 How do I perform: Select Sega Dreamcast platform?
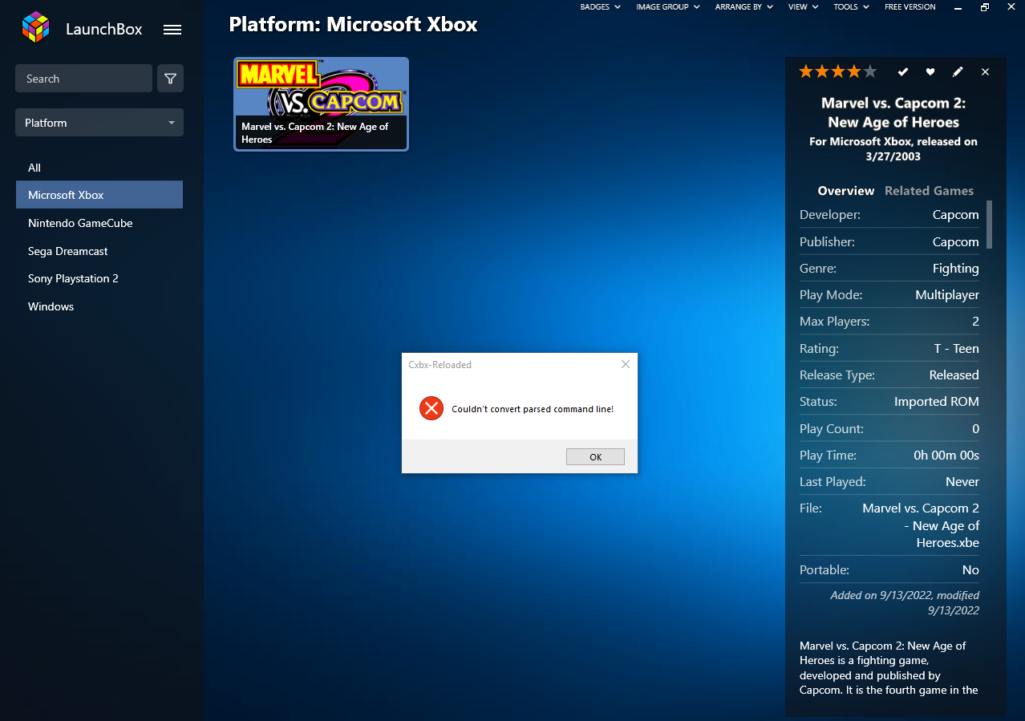coord(99,251)
